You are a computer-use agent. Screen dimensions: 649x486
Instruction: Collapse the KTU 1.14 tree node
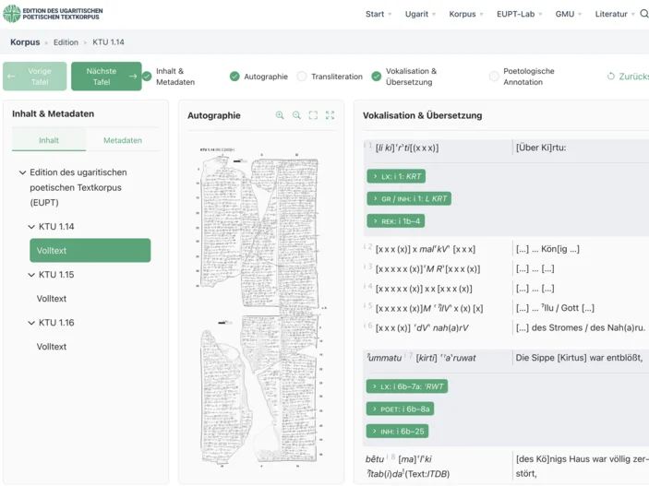coord(32,226)
